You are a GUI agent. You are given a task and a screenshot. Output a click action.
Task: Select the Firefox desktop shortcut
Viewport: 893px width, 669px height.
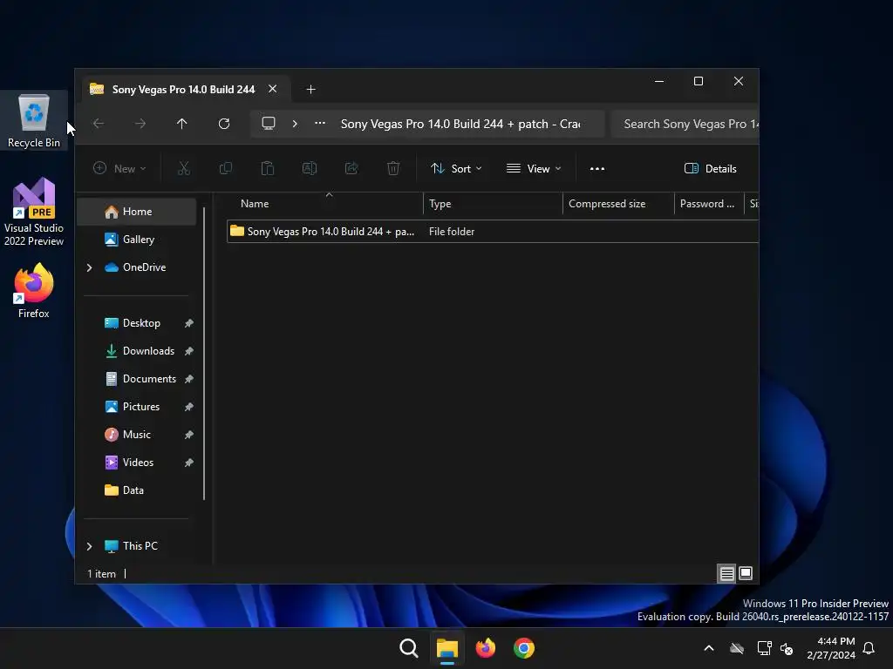[34, 291]
